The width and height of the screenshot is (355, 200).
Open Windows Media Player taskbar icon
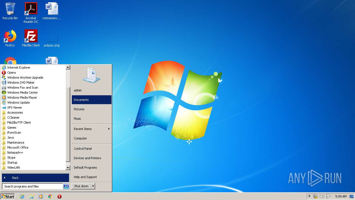[x=41, y=196]
